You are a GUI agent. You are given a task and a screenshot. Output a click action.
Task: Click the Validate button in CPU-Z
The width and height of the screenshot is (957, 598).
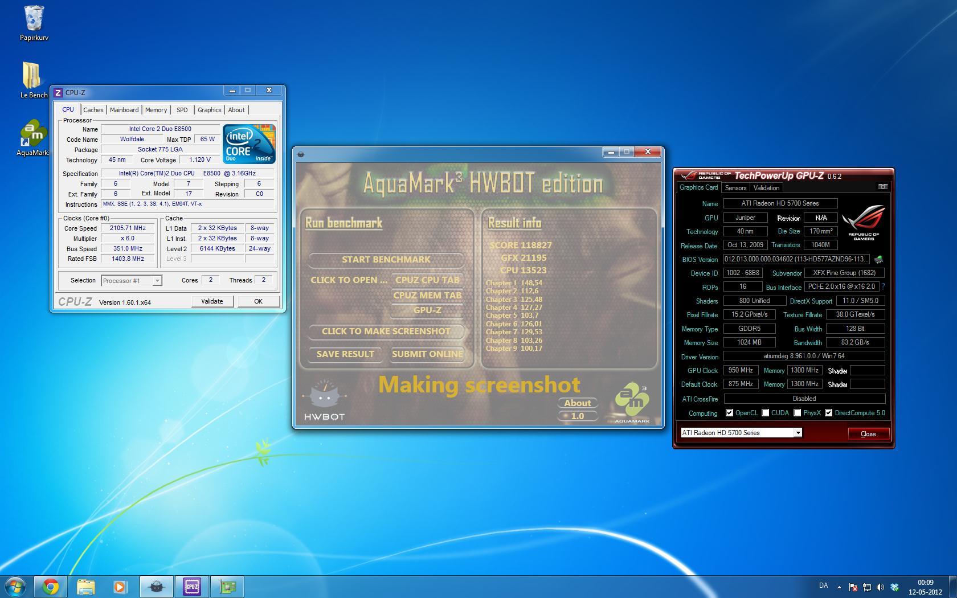(x=212, y=301)
